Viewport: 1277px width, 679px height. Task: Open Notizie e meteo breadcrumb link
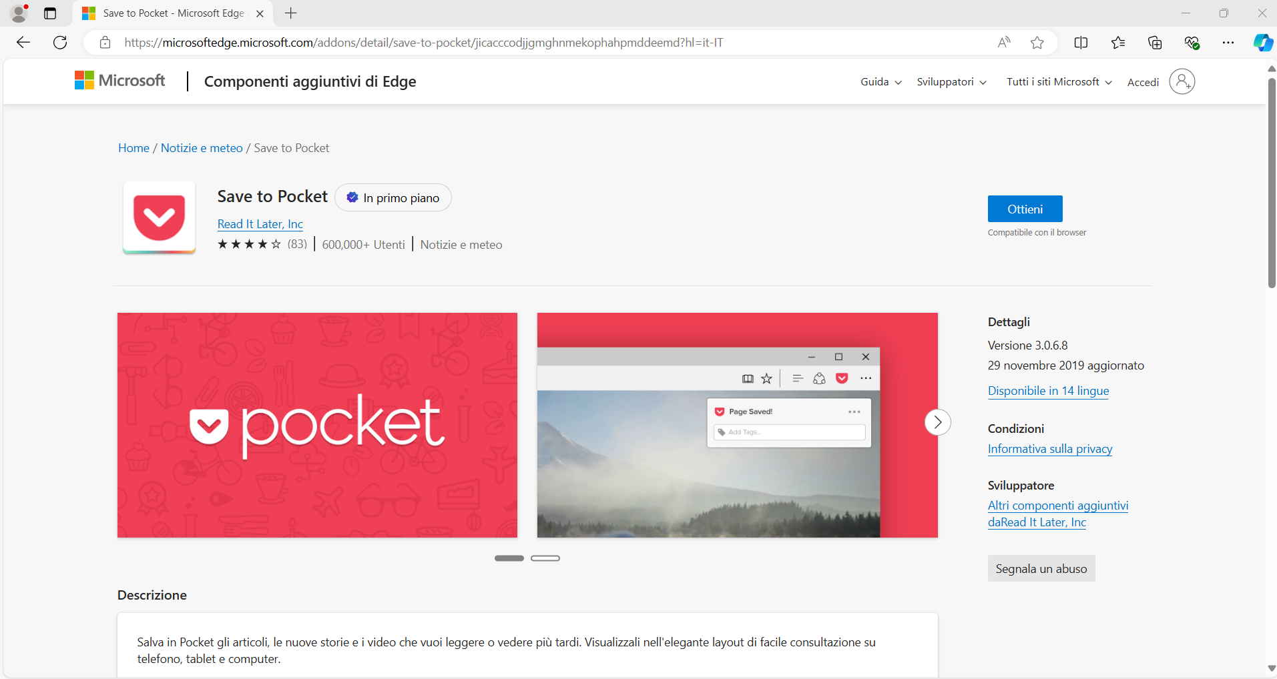pos(202,148)
